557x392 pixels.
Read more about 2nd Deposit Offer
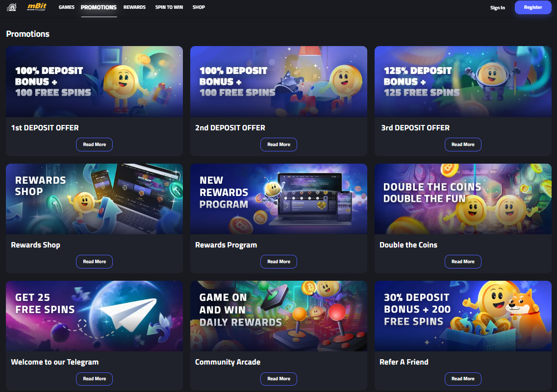click(279, 145)
